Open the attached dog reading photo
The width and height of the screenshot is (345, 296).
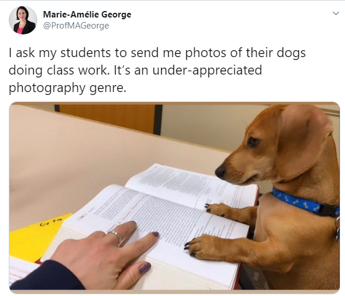coord(175,198)
